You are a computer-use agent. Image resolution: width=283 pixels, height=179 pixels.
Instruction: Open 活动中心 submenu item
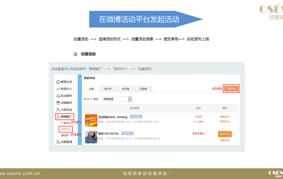[66, 129]
